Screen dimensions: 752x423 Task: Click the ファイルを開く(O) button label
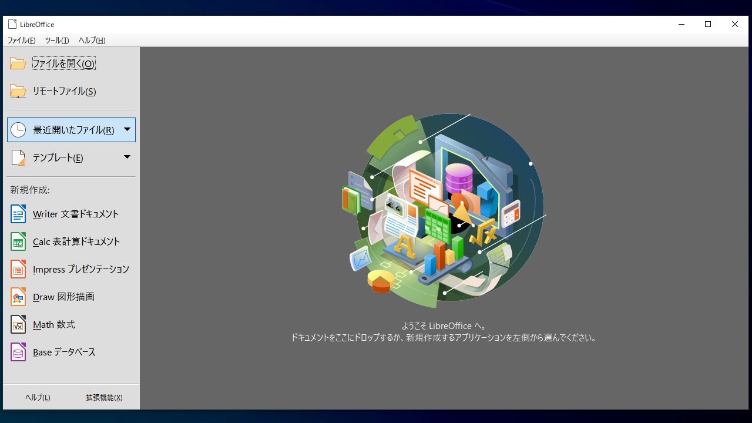pos(63,63)
